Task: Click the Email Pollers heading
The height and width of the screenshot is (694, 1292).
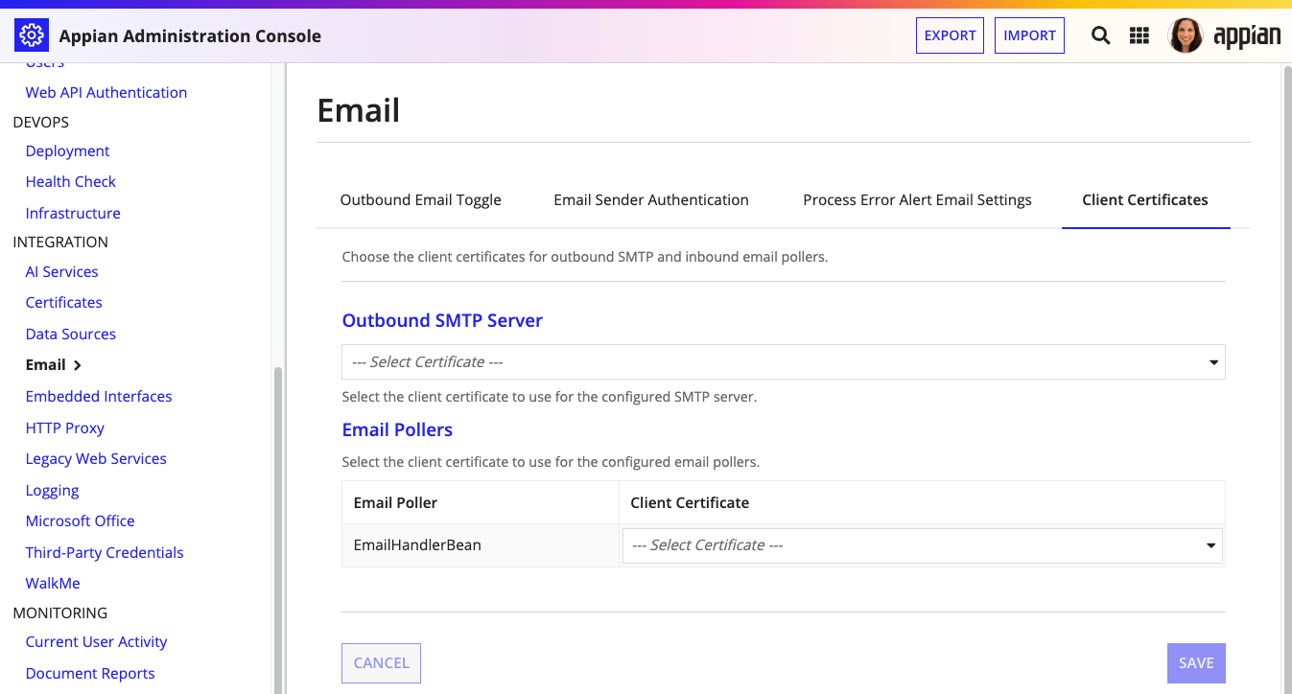Action: (x=397, y=429)
